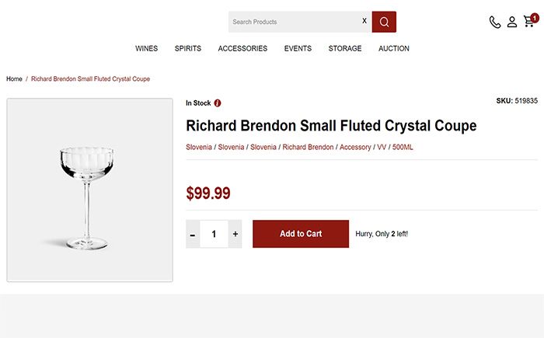Open the phone contact icon

click(x=495, y=22)
